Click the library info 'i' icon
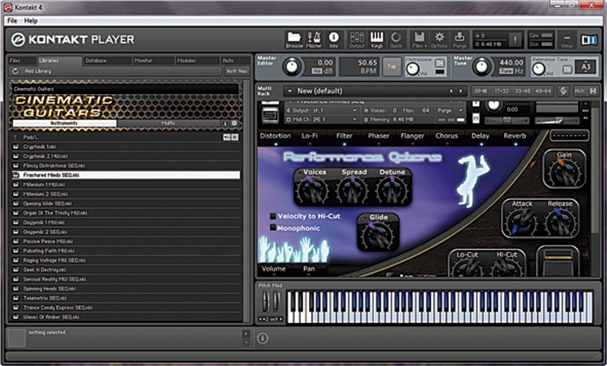607x366 pixels. [225, 123]
